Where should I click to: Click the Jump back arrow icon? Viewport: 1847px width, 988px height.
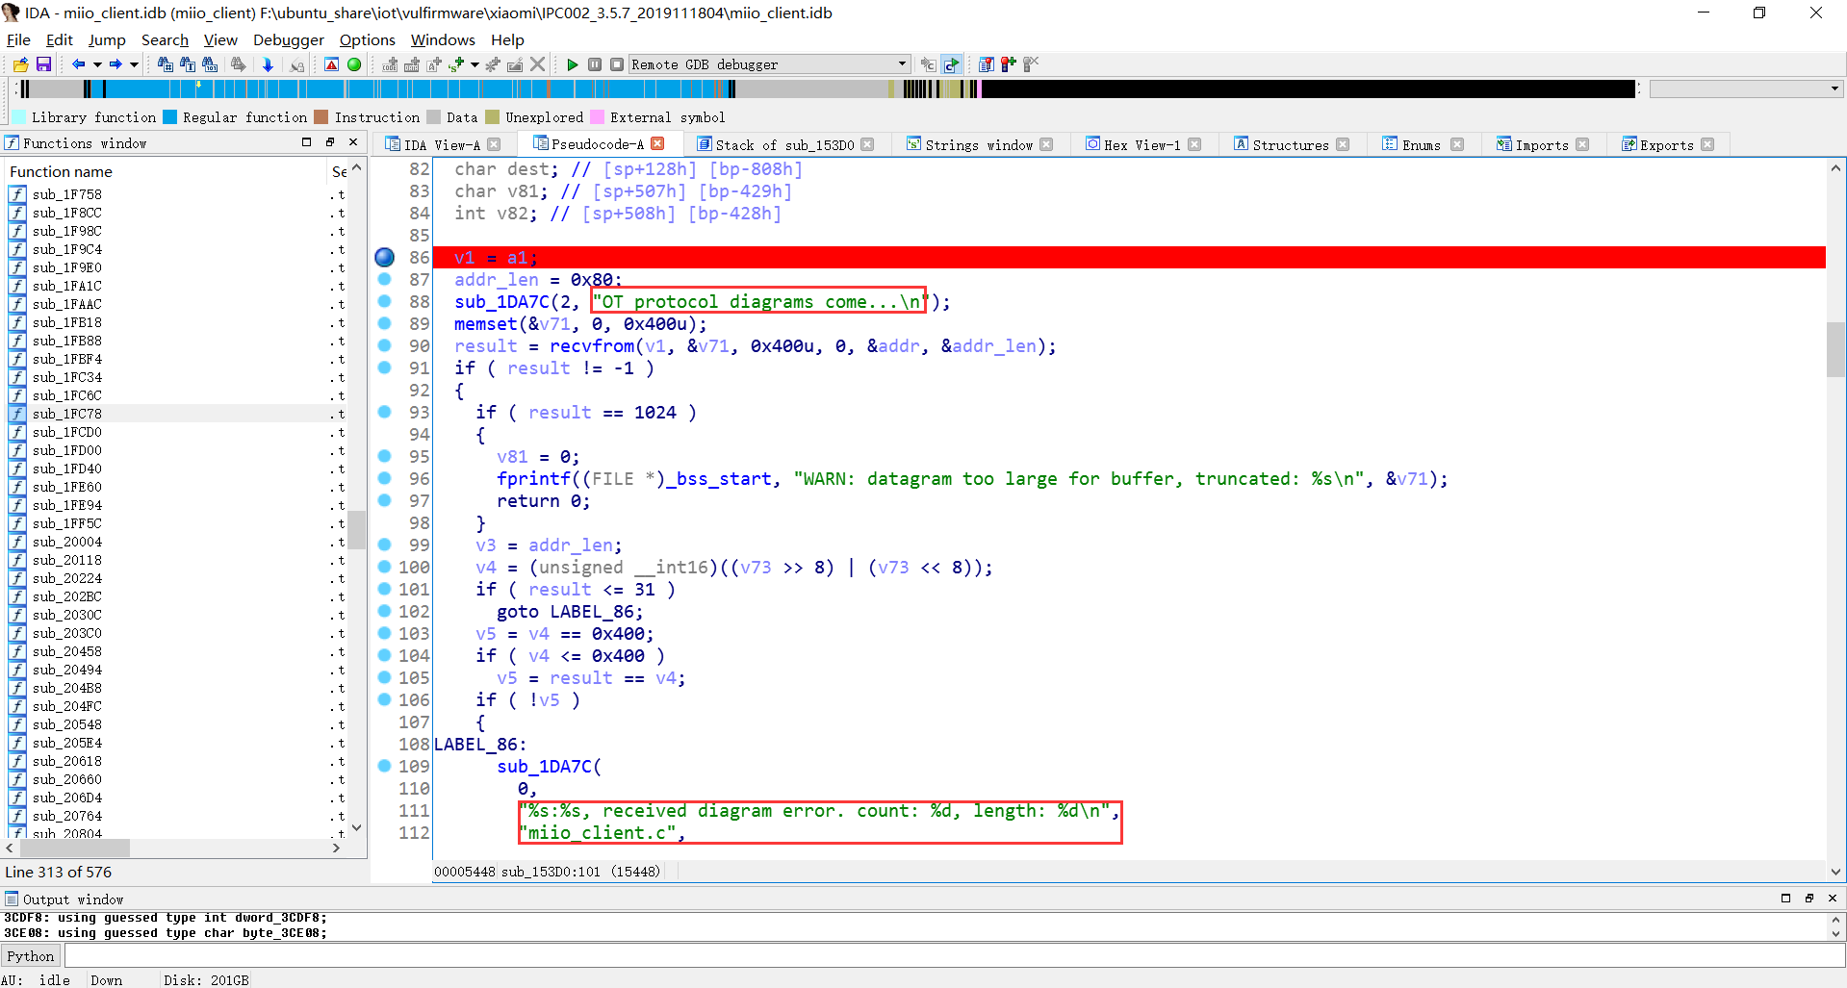click(78, 64)
